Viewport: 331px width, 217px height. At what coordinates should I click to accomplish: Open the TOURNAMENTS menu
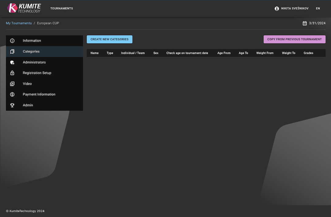click(x=62, y=8)
